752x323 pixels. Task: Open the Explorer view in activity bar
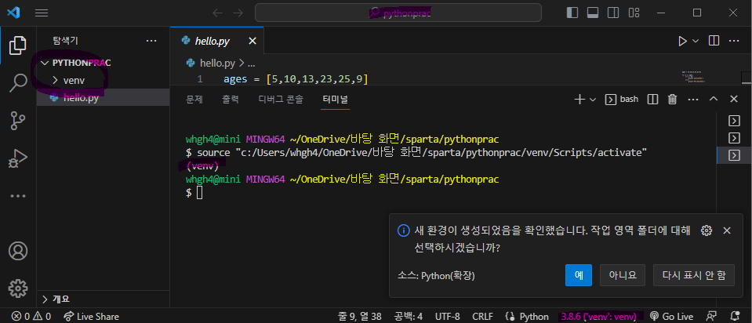[18, 45]
